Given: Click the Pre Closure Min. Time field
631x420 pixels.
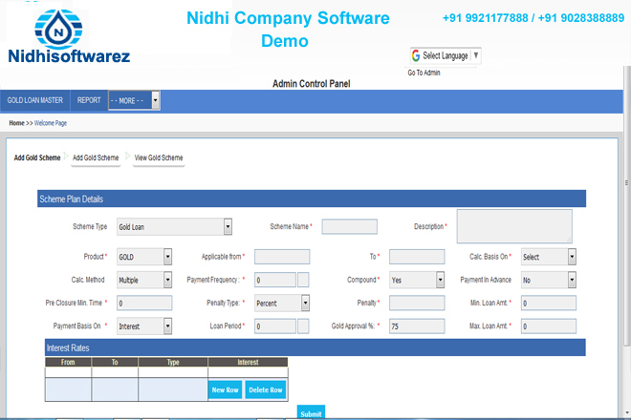Looking at the screenshot, I should (144, 303).
